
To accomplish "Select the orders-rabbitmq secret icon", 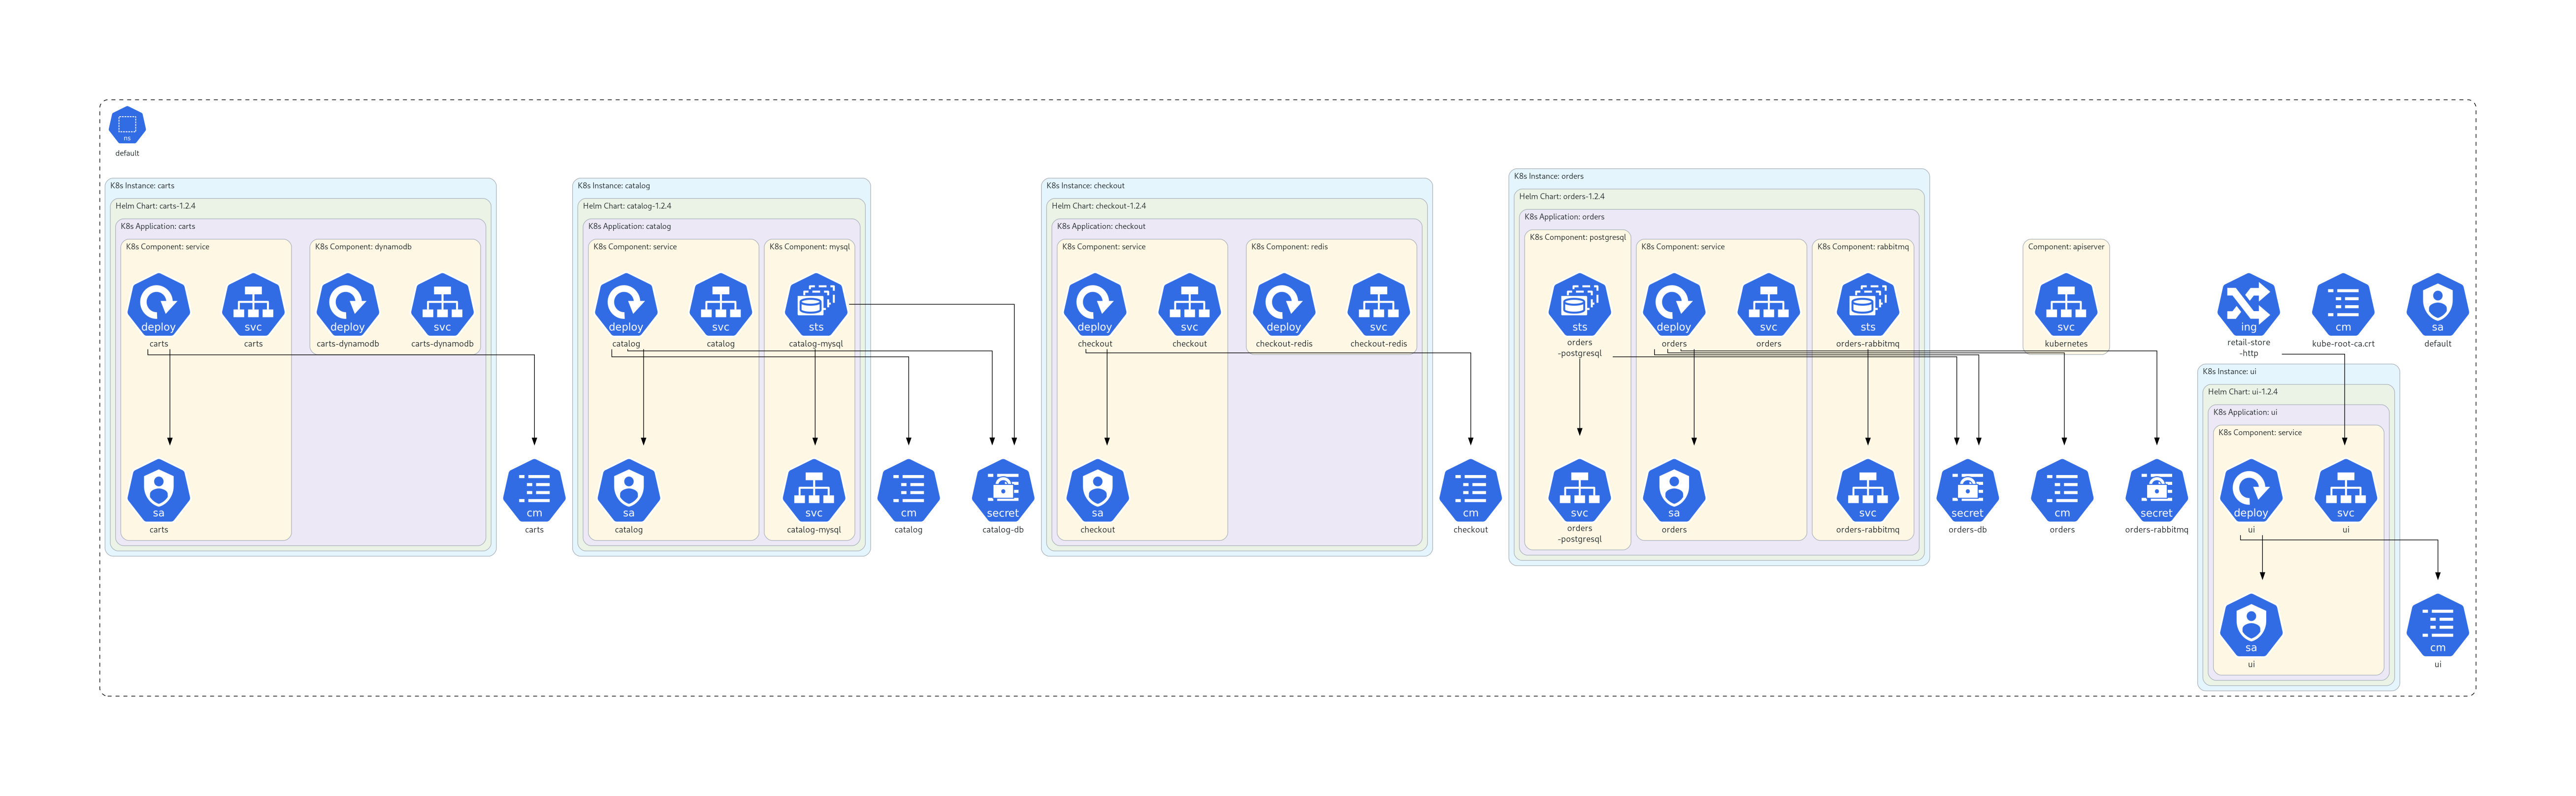I will click(x=2156, y=491).
